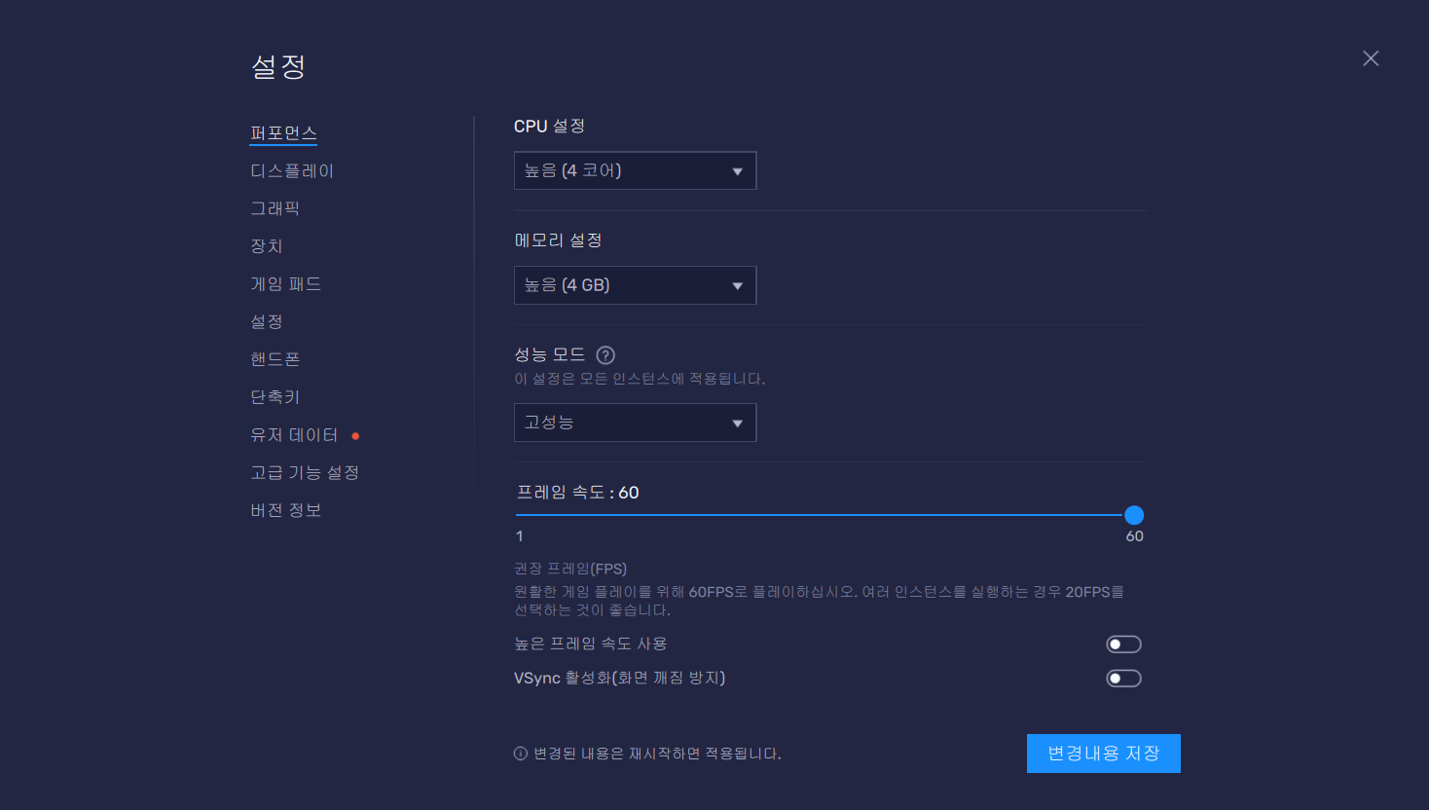Click the CPU 설정 heading

[x=549, y=127]
